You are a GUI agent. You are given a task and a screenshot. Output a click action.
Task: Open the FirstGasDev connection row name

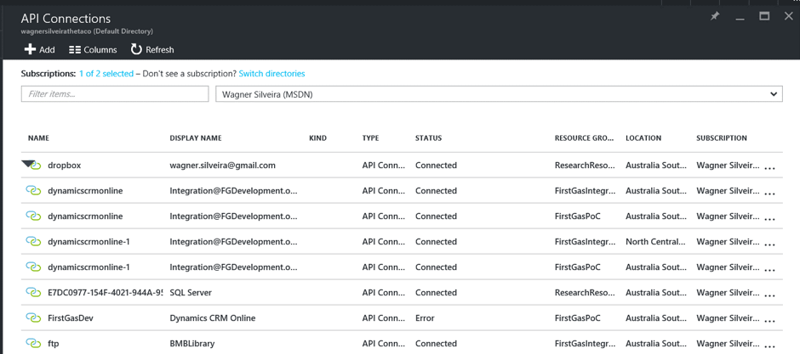tap(71, 317)
